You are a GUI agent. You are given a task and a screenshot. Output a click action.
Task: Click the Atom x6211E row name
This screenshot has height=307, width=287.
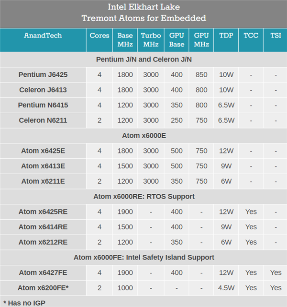(43, 181)
